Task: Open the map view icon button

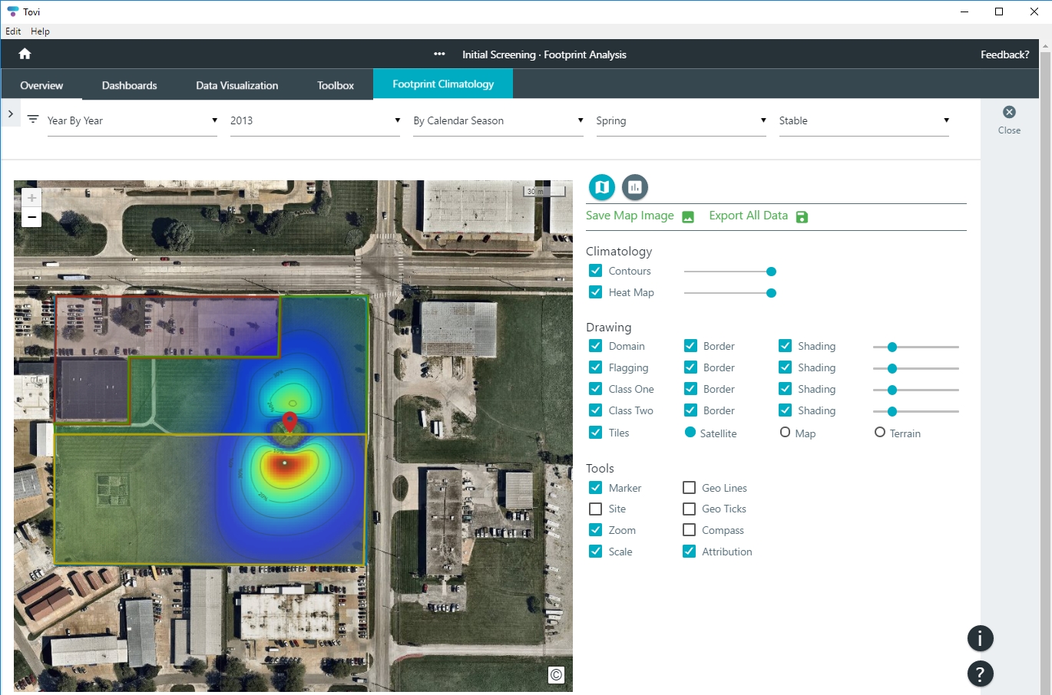Action: click(x=602, y=187)
